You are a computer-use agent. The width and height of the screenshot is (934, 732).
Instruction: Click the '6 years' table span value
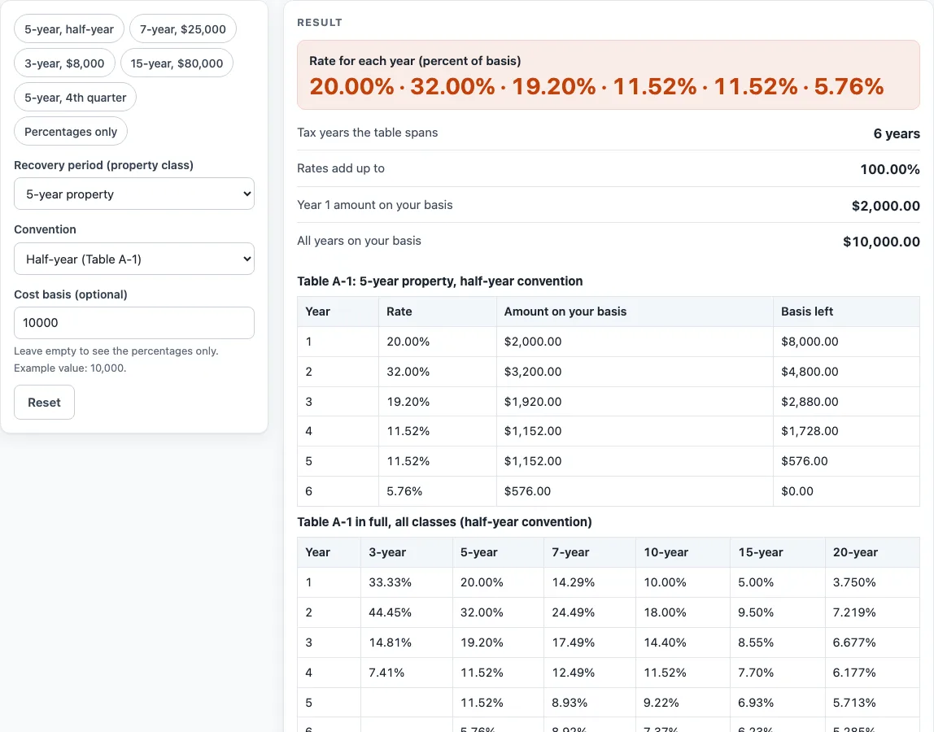coord(896,133)
